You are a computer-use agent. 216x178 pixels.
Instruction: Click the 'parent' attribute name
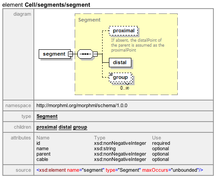pyautogui.click(x=43, y=154)
